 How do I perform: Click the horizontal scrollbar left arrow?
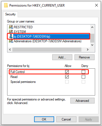click(10, 49)
